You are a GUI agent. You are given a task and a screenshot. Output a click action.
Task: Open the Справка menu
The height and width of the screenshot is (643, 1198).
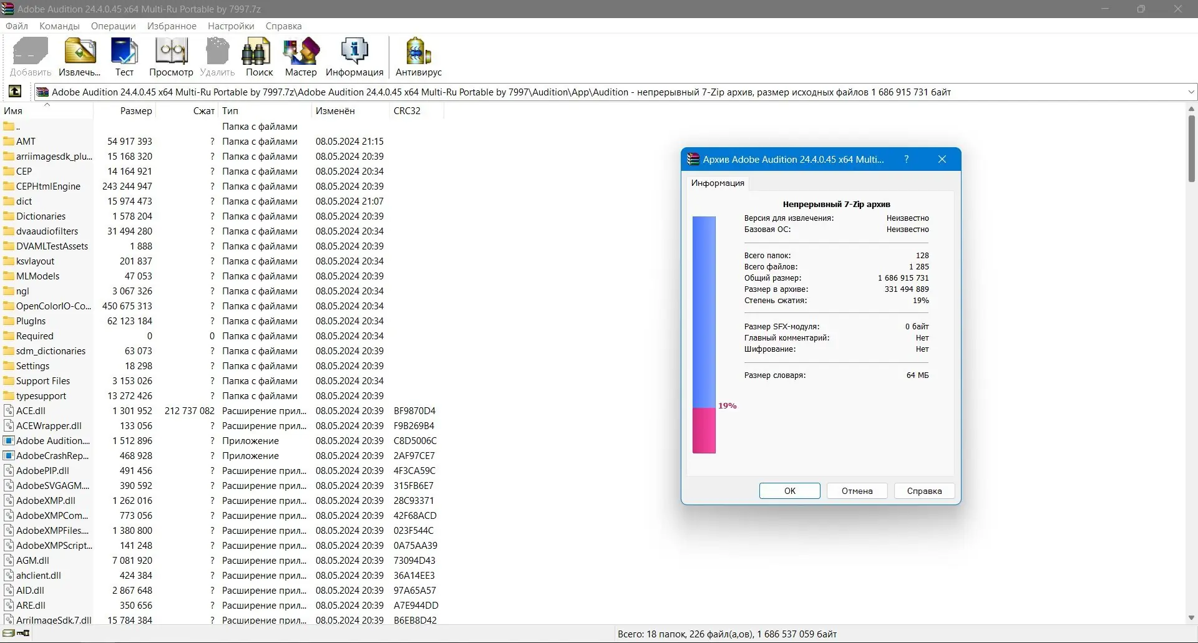click(x=283, y=26)
